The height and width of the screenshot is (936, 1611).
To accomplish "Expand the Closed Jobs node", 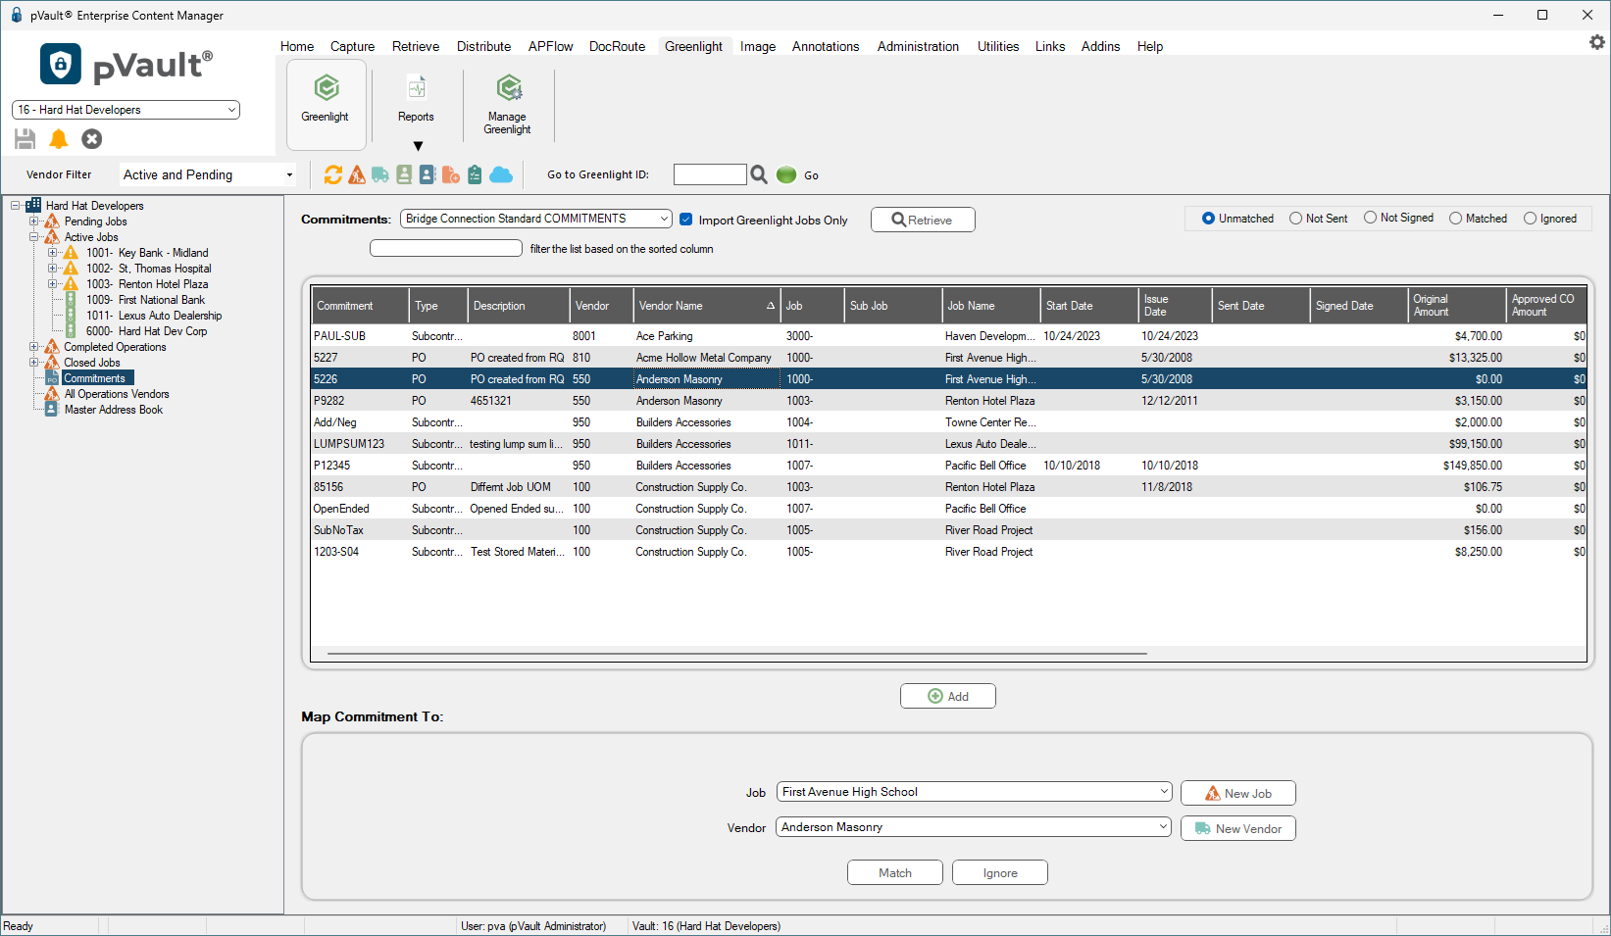I will (x=34, y=363).
